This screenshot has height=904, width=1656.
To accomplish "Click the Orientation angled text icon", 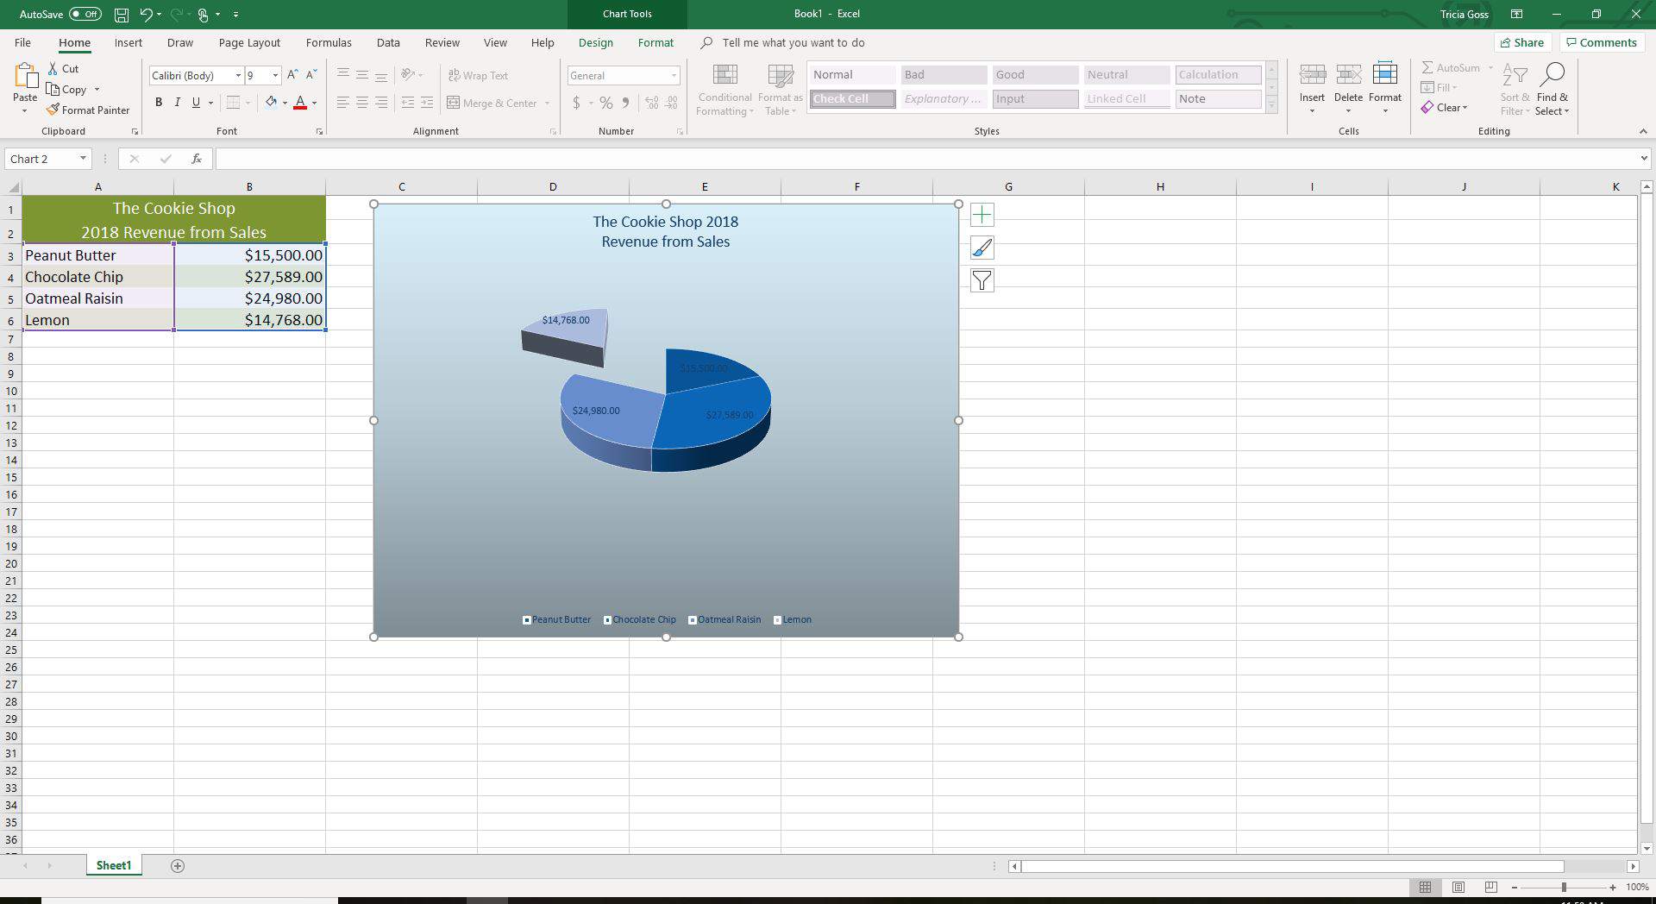I will [409, 75].
